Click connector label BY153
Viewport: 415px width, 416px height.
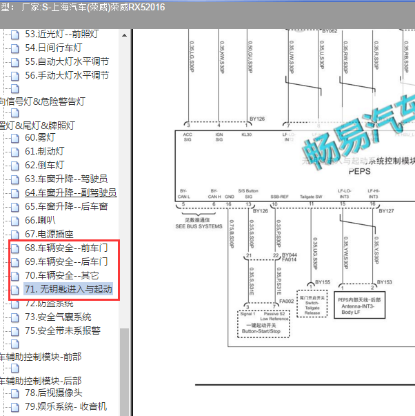click(x=384, y=282)
